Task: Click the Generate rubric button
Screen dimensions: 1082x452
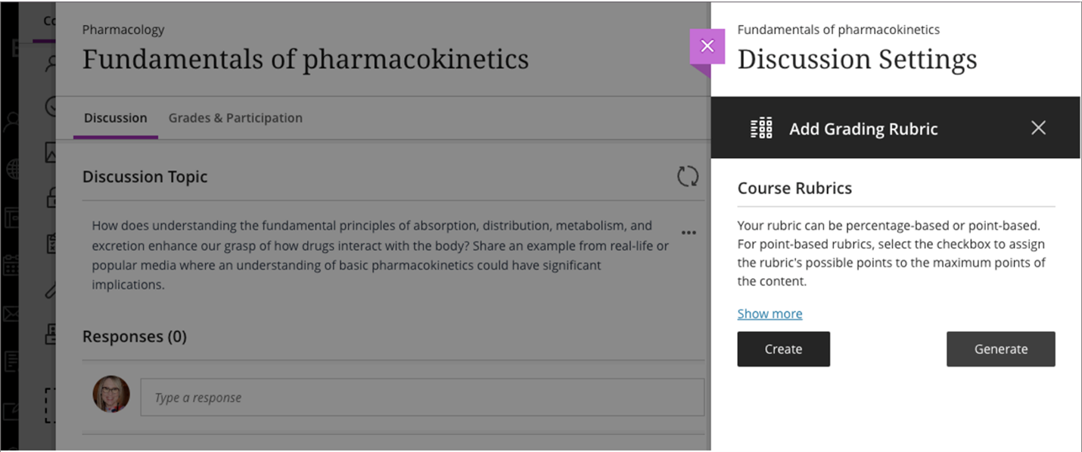Action: 1000,349
